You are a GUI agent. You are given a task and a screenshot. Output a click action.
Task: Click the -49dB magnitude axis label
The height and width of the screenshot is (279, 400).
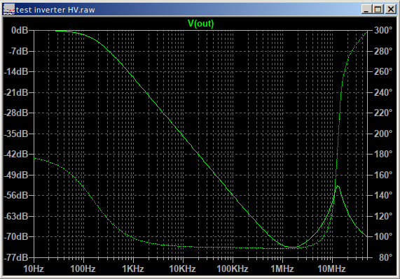coord(16,175)
